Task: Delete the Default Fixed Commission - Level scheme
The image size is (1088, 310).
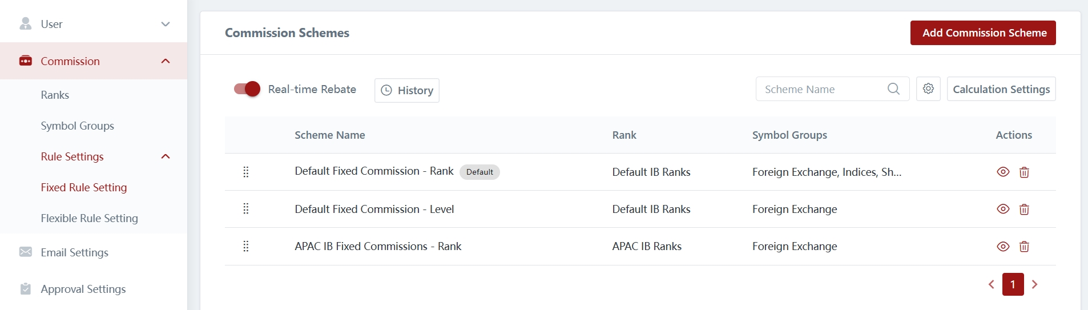Action: coord(1024,210)
